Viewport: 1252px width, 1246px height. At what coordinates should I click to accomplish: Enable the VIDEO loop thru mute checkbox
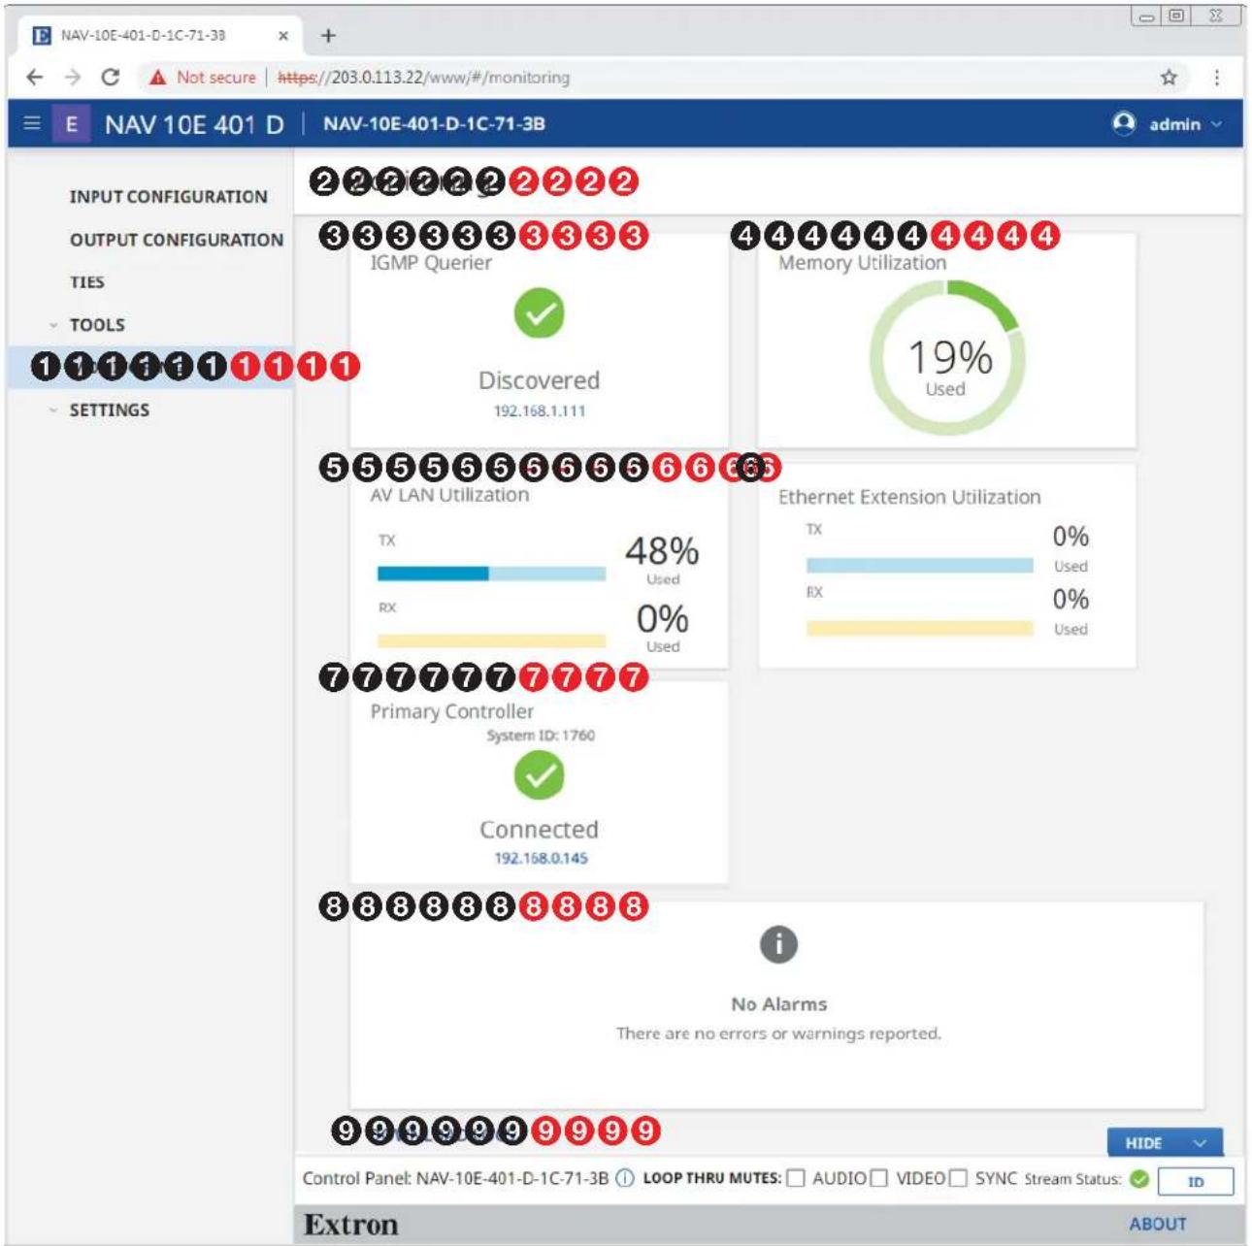(x=878, y=1178)
